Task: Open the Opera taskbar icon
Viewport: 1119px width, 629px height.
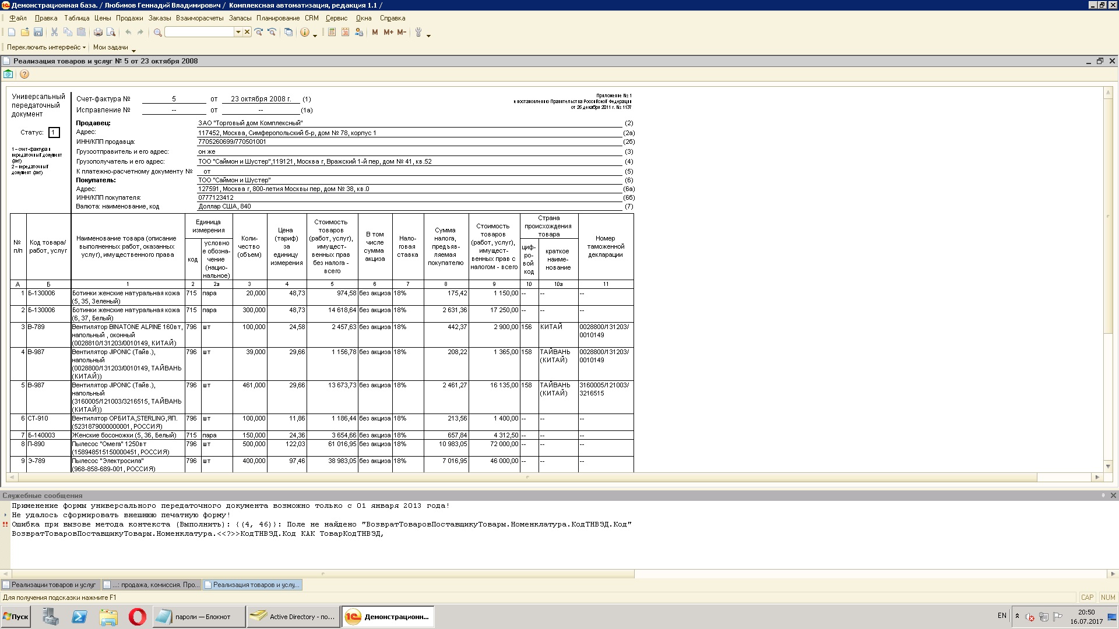Action: click(x=138, y=616)
